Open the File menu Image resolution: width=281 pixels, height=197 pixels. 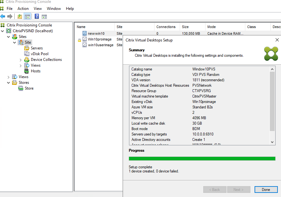click(x=10, y=9)
